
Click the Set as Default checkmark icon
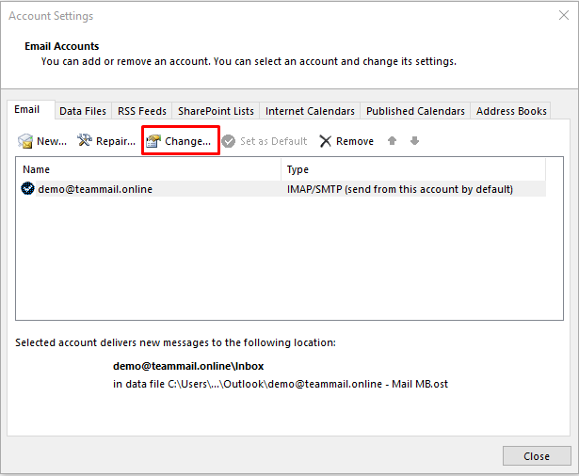click(x=229, y=141)
